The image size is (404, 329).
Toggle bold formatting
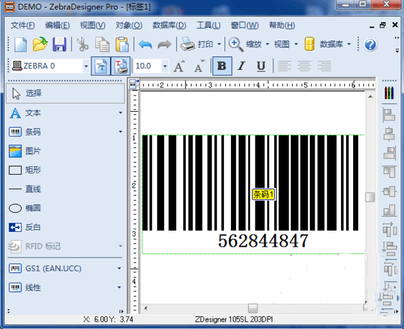(222, 66)
